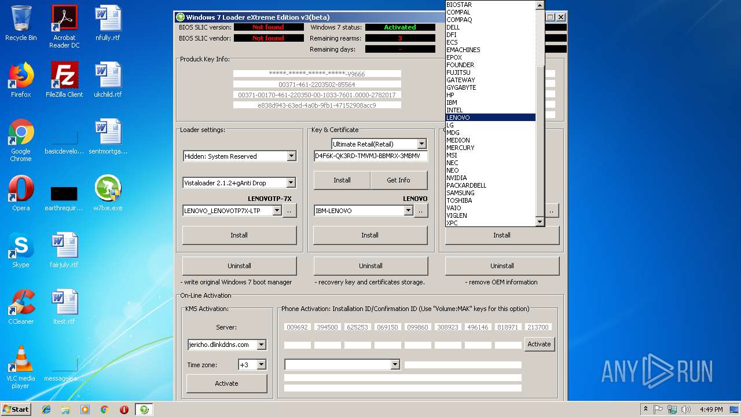The height and width of the screenshot is (417, 741).
Task: Click Uninstall for Windows 7 boot manager
Action: click(239, 266)
